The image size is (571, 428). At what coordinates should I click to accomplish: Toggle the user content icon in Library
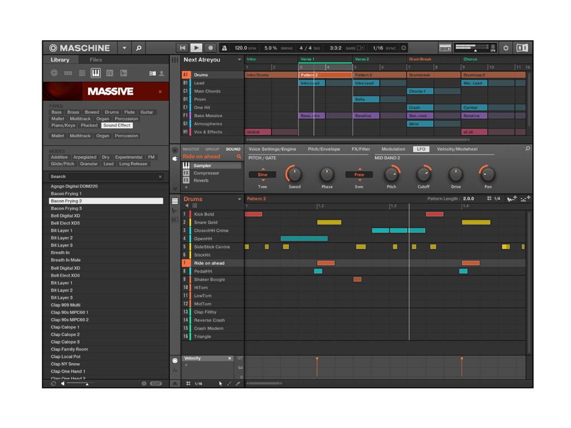(x=162, y=74)
